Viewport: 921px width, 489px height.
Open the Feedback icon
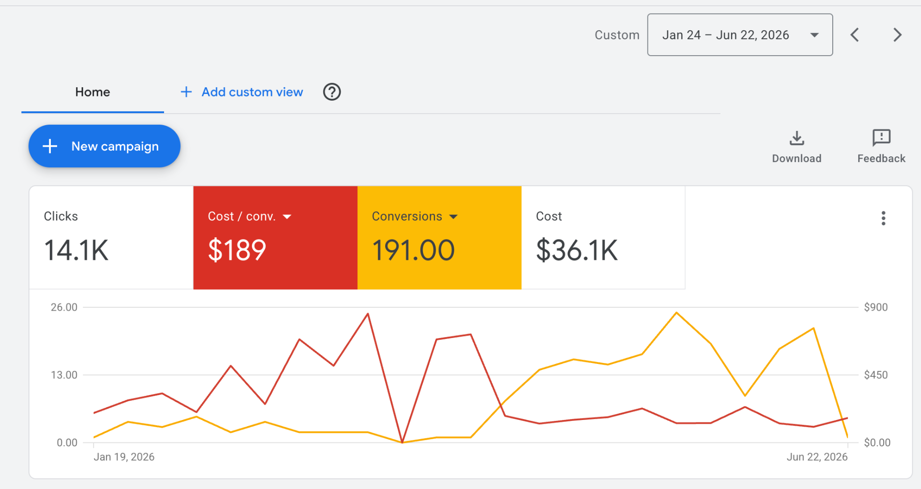pos(881,138)
